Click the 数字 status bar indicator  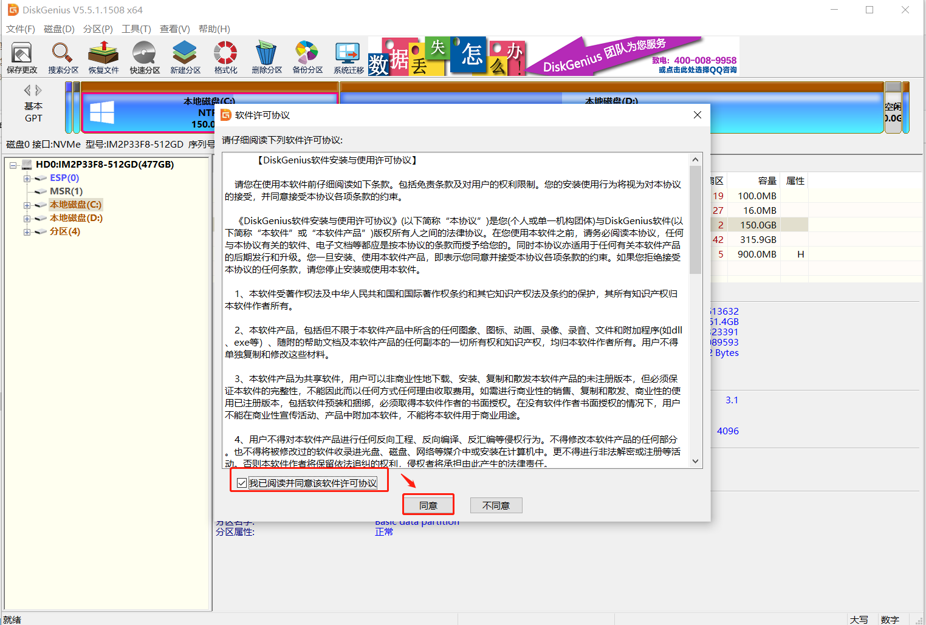(890, 620)
